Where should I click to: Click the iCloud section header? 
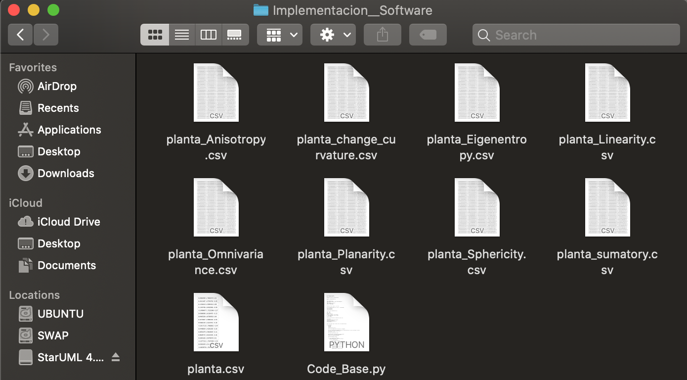[26, 203]
